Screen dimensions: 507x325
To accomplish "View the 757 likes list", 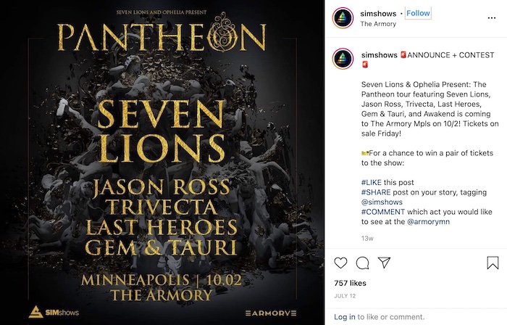I will click(x=350, y=283).
